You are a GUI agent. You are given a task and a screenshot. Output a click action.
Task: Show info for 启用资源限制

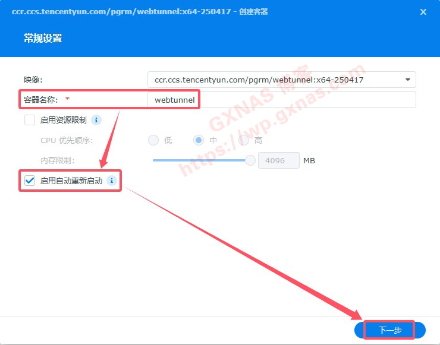(96, 120)
